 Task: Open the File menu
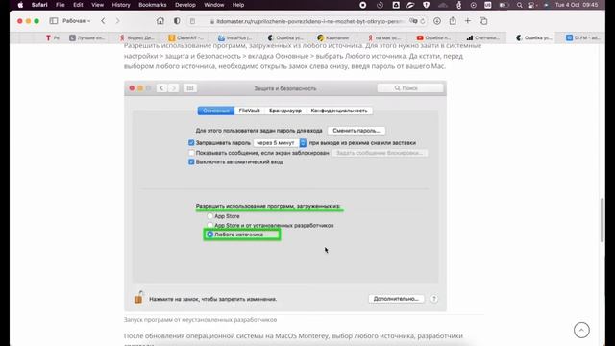[60, 5]
